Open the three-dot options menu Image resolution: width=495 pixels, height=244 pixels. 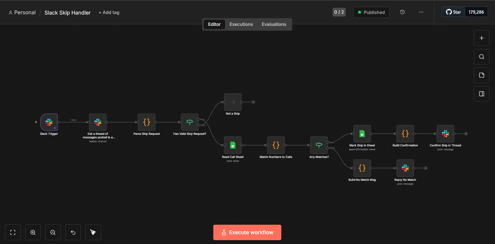tap(421, 12)
